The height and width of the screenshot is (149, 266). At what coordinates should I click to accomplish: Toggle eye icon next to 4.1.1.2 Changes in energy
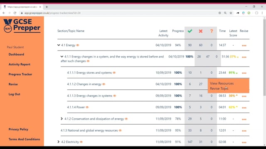[103, 84]
